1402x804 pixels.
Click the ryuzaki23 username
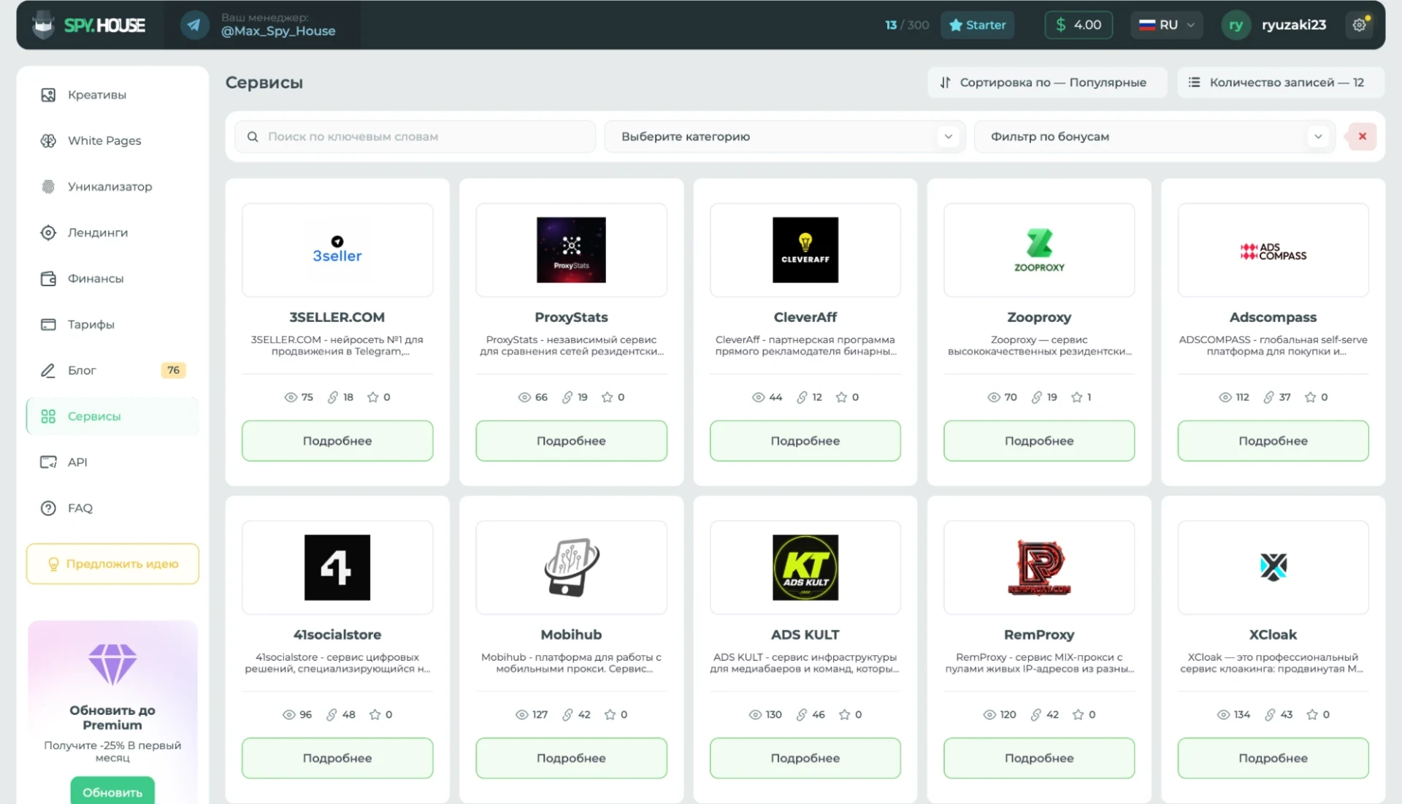click(x=1293, y=25)
